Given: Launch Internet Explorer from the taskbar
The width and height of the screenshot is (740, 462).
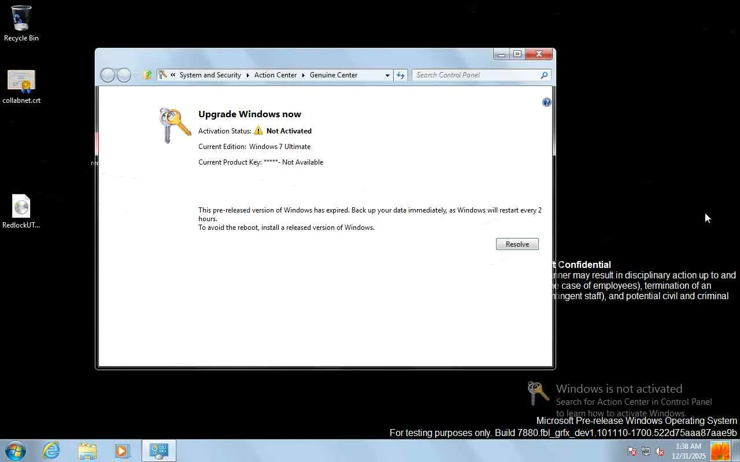Looking at the screenshot, I should point(51,450).
